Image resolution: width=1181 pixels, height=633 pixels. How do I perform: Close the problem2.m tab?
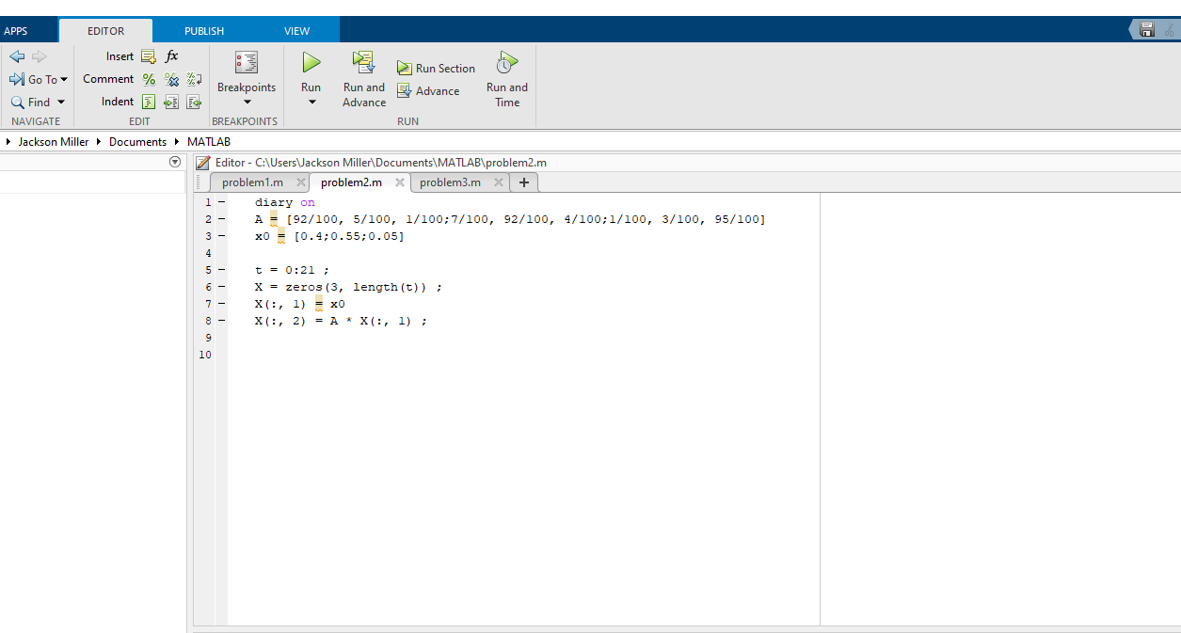(400, 182)
